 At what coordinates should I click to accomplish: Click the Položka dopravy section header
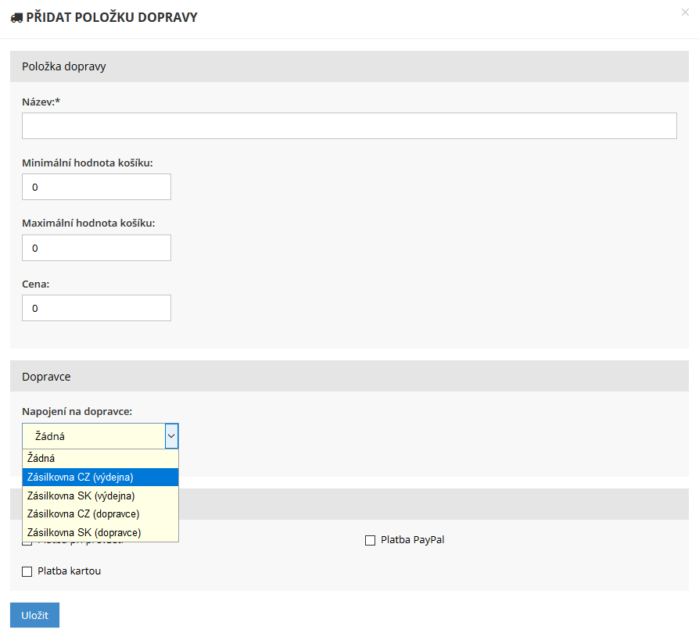349,66
